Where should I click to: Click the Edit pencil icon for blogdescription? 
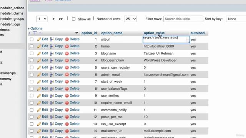pos(39,61)
